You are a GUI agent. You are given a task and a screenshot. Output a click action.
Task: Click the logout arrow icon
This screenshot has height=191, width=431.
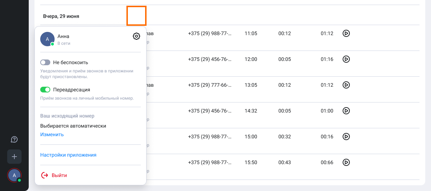pos(45,175)
